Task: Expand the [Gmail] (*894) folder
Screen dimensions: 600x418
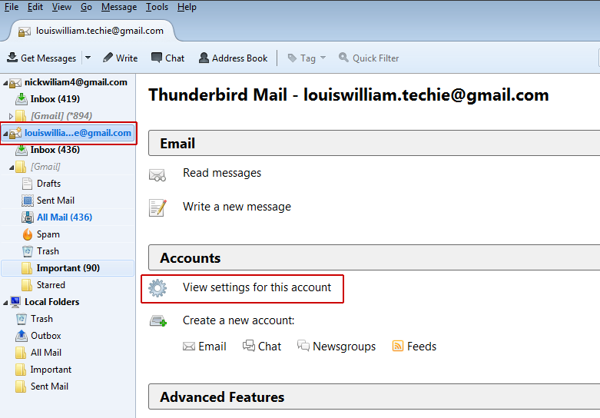Action: (11, 116)
